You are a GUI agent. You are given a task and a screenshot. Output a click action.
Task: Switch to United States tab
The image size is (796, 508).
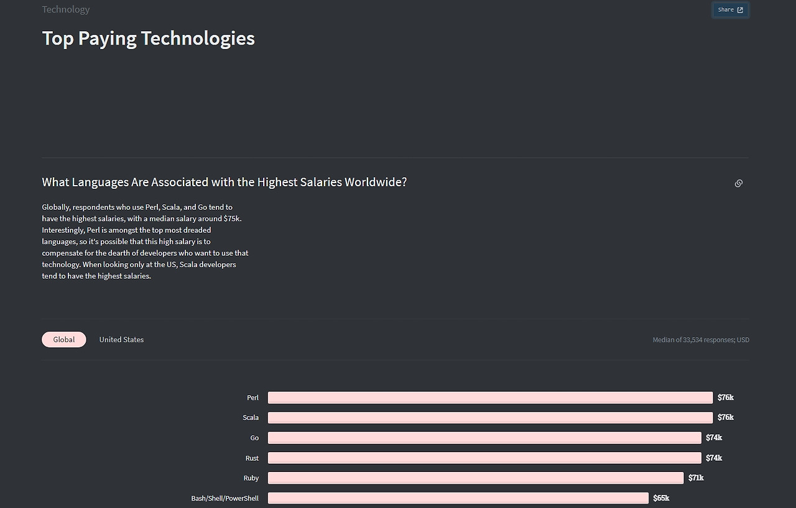(x=121, y=340)
